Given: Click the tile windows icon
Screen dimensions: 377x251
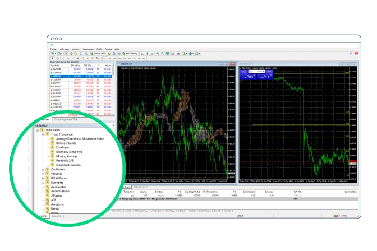Looking at the screenshot, I should click(167, 54).
